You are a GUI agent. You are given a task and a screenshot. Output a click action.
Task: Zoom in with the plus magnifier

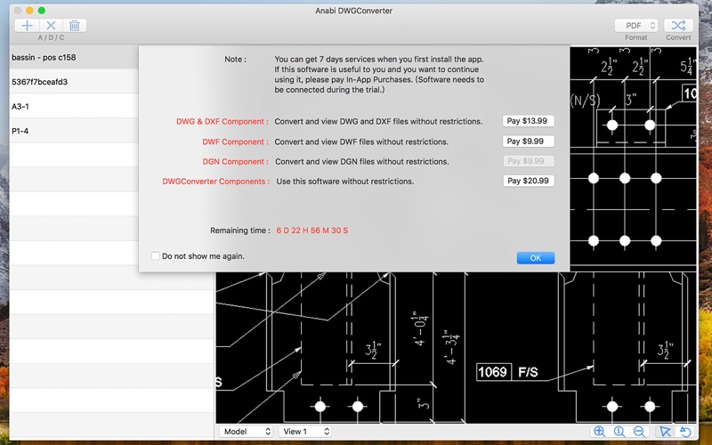pos(599,432)
